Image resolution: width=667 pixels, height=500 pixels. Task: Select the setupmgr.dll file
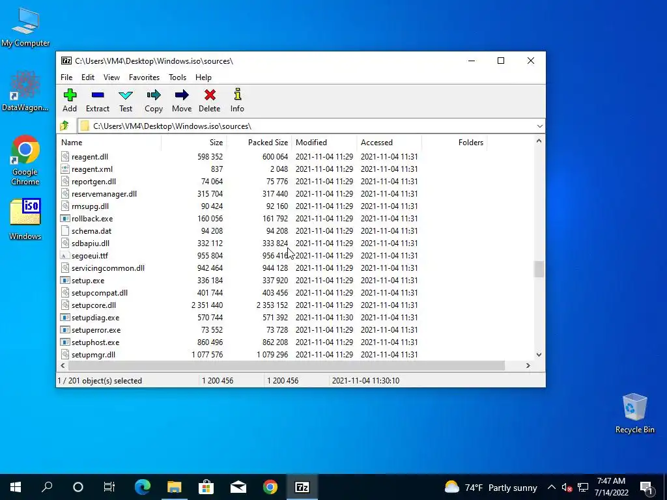(x=93, y=355)
